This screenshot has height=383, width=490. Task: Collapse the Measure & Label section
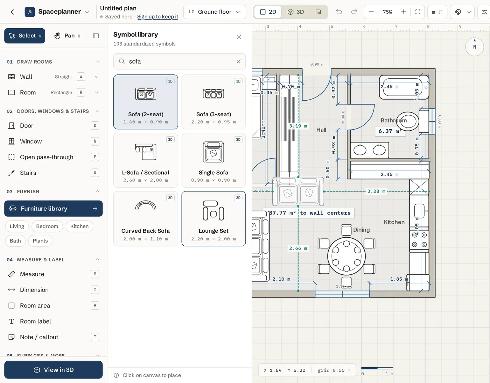click(98, 260)
